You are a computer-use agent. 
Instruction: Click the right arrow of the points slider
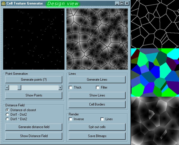(x=60, y=88)
